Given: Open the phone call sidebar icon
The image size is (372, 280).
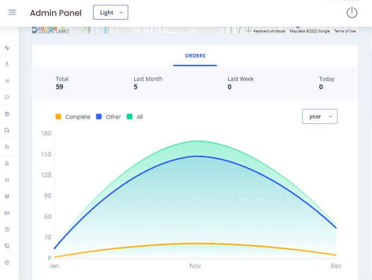Looking at the screenshot, I should tap(7, 246).
